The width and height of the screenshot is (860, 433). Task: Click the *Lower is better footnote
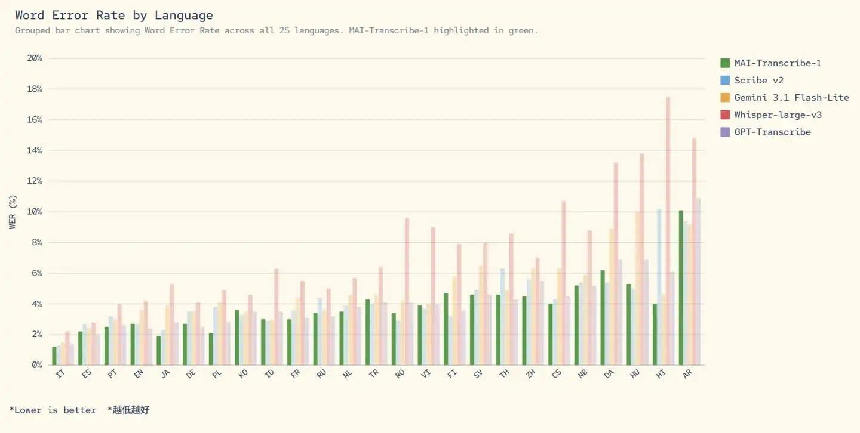[x=53, y=410]
